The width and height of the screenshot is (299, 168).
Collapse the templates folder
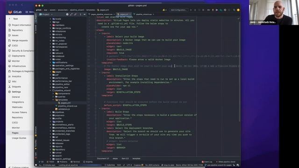coord(53,100)
